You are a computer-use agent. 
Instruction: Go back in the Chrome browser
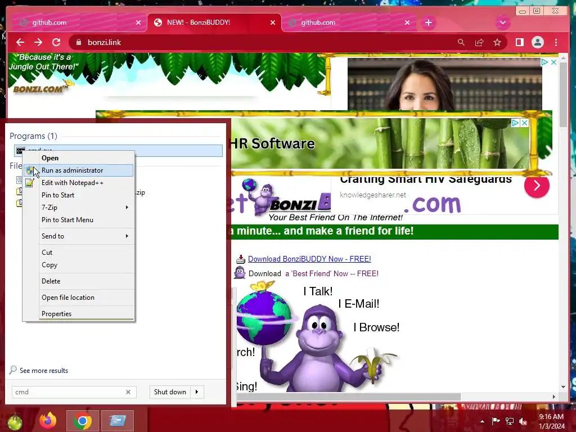click(x=20, y=42)
